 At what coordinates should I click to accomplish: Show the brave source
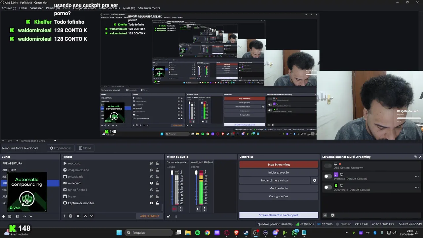151,196
